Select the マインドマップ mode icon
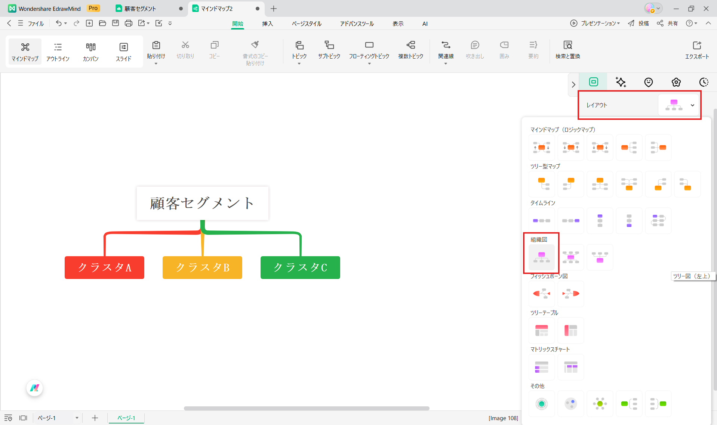Screen dimensions: 717x425 click(25, 51)
